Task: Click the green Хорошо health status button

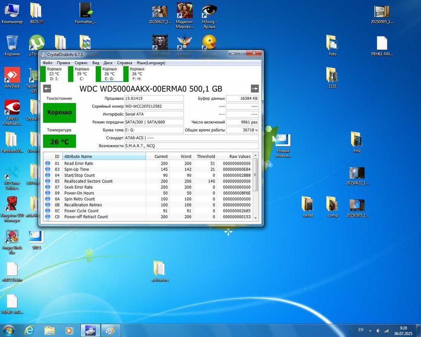Action: (60, 112)
